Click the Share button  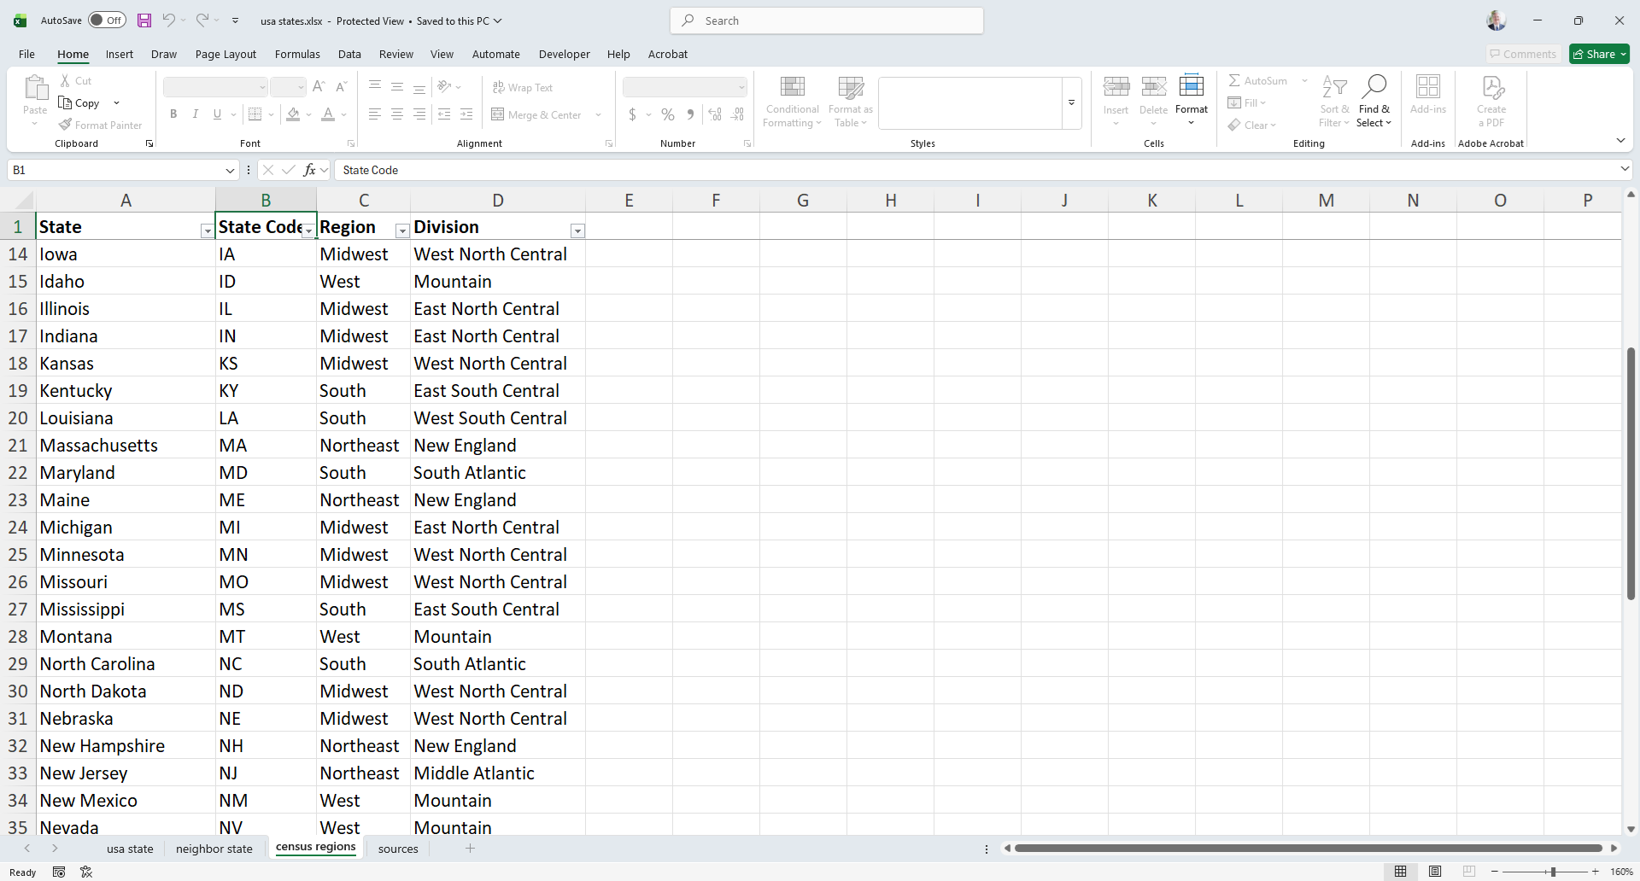point(1599,54)
